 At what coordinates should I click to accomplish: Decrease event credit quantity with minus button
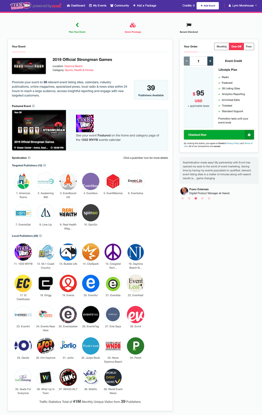tap(187, 61)
